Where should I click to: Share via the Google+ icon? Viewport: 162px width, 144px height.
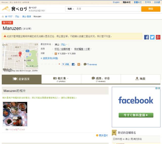tap(158, 37)
